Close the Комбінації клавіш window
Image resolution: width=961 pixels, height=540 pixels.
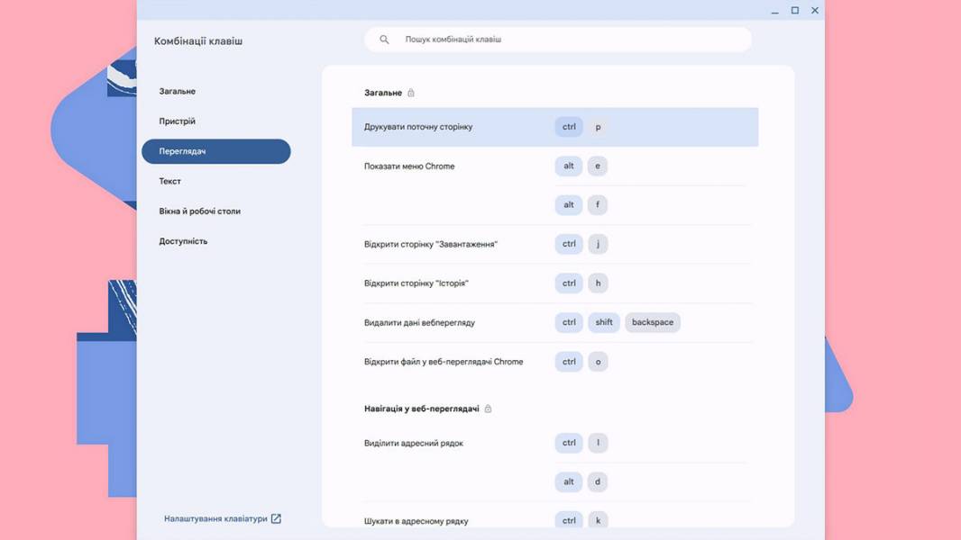coord(815,11)
